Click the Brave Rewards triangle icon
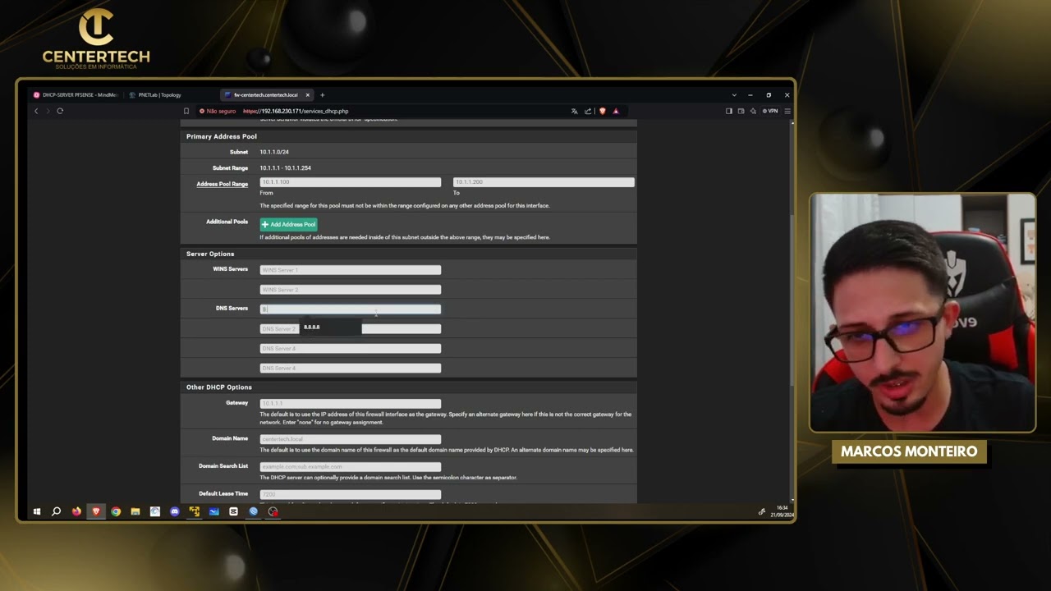Viewport: 1051px width, 591px height. click(x=615, y=111)
